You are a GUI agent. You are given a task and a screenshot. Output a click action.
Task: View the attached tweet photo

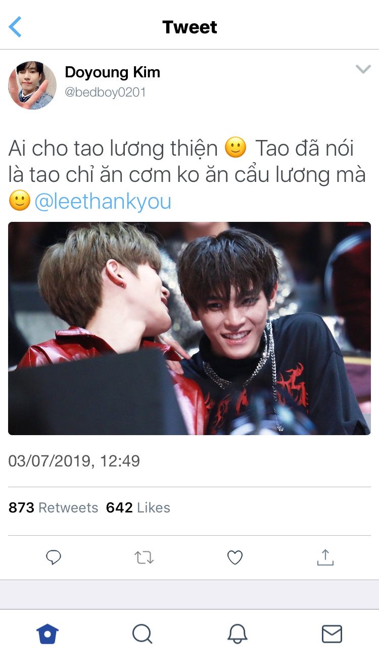[189, 328]
